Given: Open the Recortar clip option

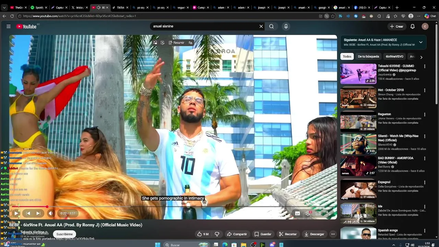Looking at the screenshot, I should tap(287, 234).
